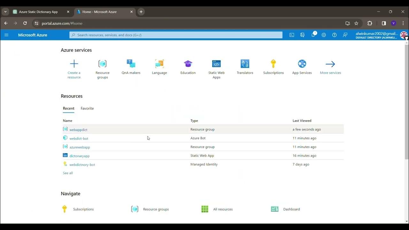The height and width of the screenshot is (230, 409).
Task: Switch to the Recent tab
Action: [68, 109]
